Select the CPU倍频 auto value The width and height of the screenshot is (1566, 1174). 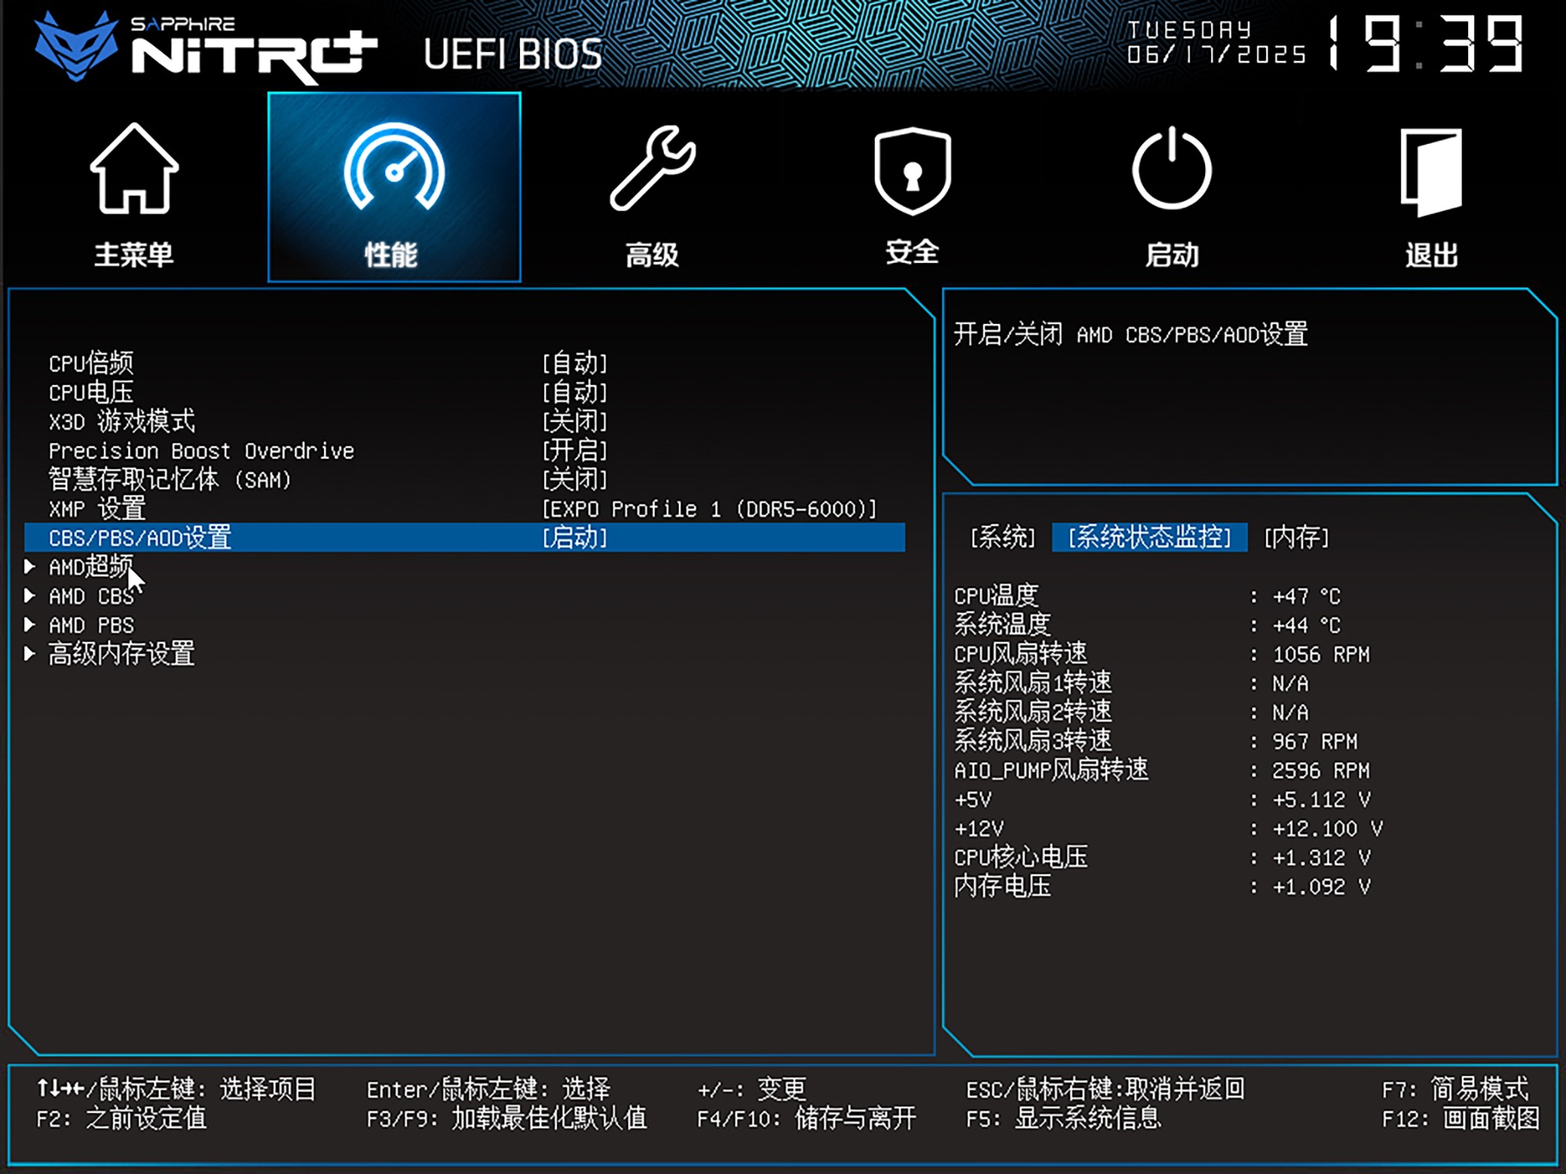click(x=575, y=363)
